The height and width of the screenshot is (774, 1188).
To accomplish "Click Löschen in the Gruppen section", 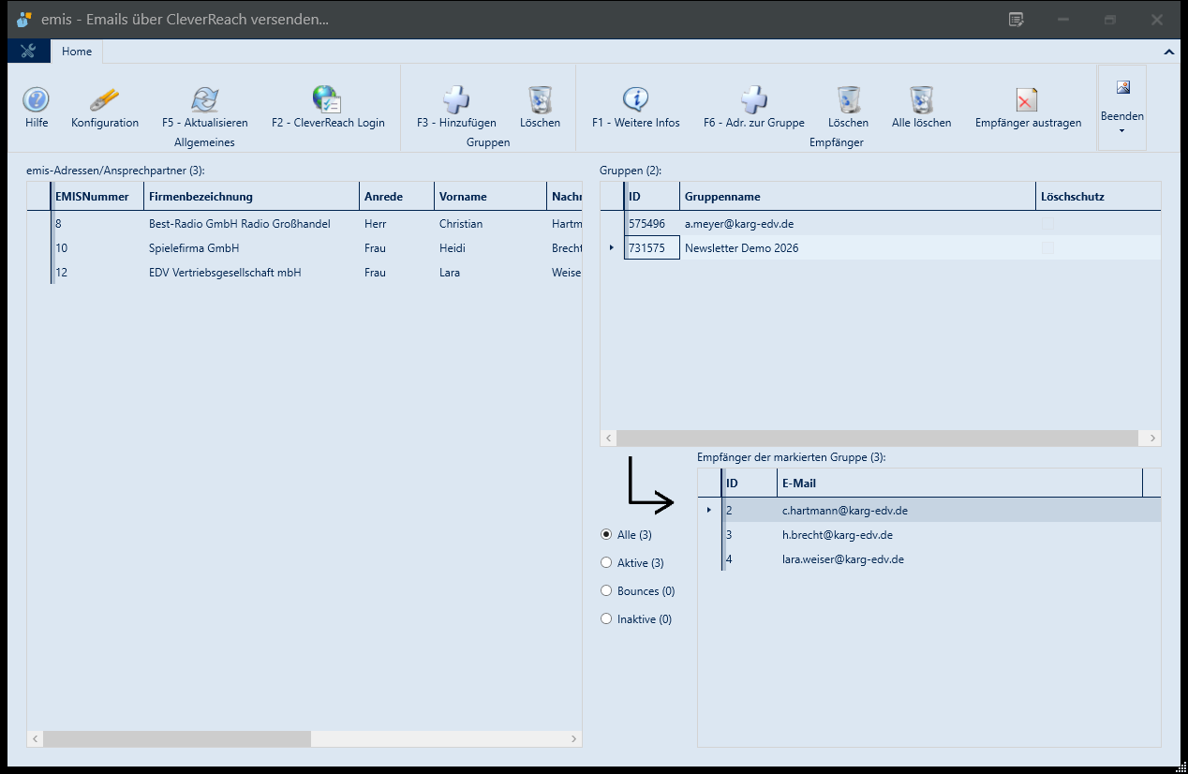I will [x=540, y=108].
